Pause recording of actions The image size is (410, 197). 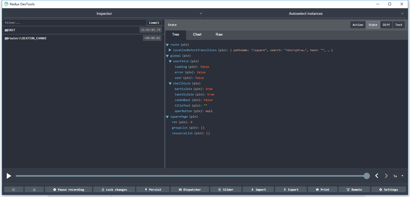pos(69,190)
